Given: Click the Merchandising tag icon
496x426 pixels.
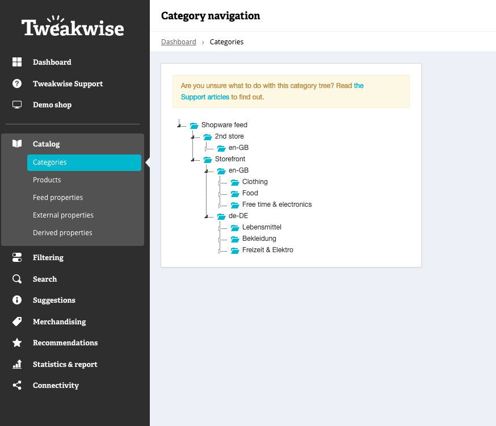Looking at the screenshot, I should pos(17,321).
